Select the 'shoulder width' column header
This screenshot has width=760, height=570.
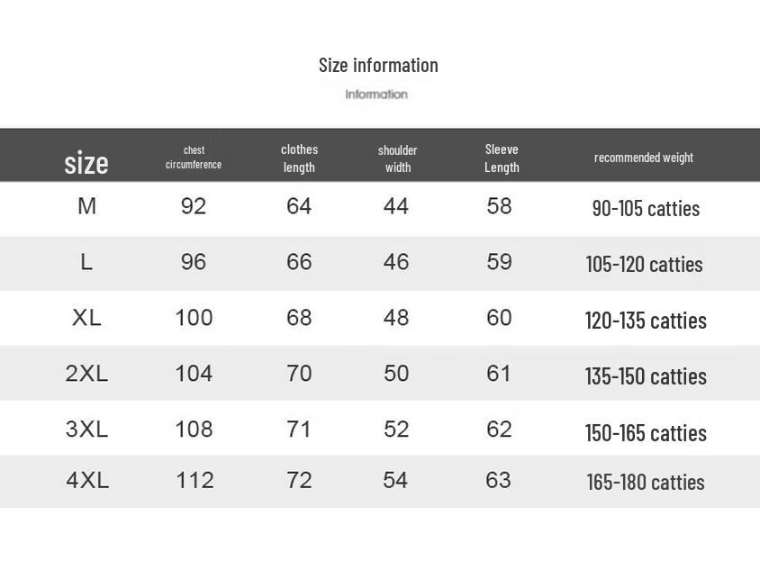click(x=397, y=158)
